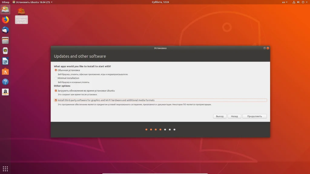Image resolution: width=310 pixels, height=174 pixels.
Task: Close the Установка installer window
Action: [268, 48]
